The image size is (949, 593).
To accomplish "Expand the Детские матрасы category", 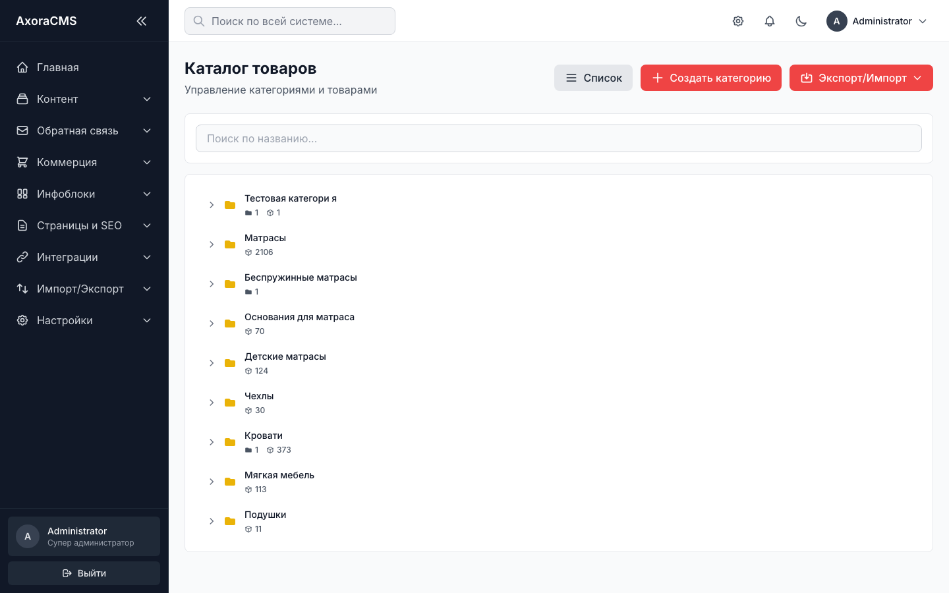I will [x=212, y=363].
